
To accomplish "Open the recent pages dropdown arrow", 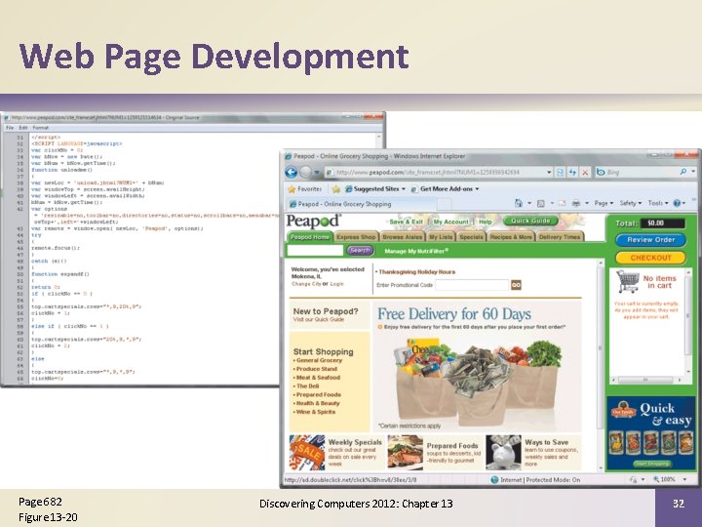I will [x=317, y=173].
